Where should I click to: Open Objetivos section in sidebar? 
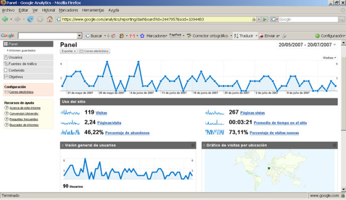[28, 77]
